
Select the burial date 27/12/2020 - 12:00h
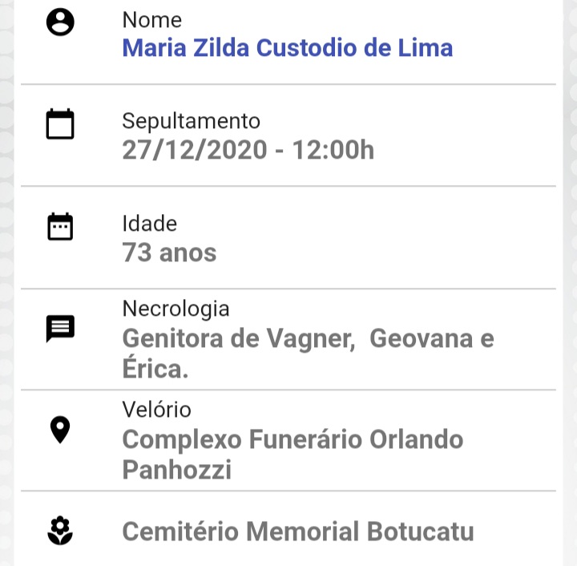click(248, 150)
